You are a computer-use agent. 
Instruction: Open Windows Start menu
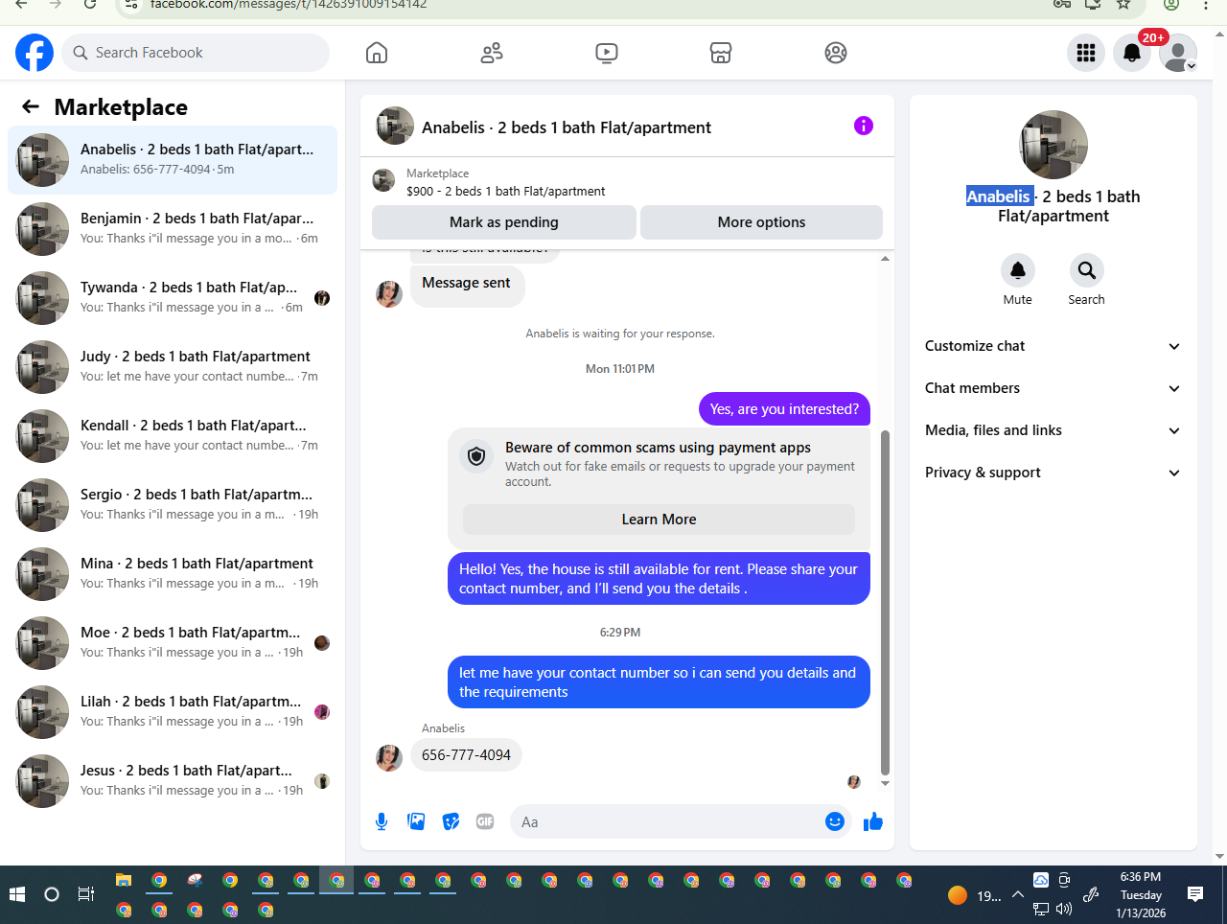click(x=16, y=894)
